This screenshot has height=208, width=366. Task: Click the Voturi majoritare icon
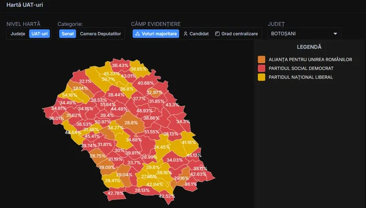coord(138,34)
